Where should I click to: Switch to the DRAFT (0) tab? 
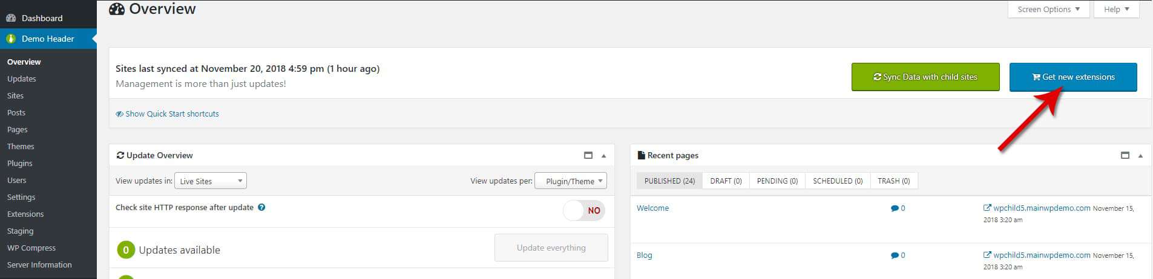coord(726,181)
